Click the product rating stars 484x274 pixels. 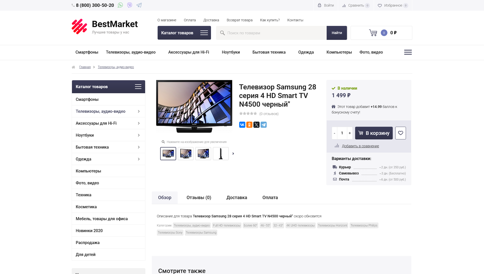248,114
